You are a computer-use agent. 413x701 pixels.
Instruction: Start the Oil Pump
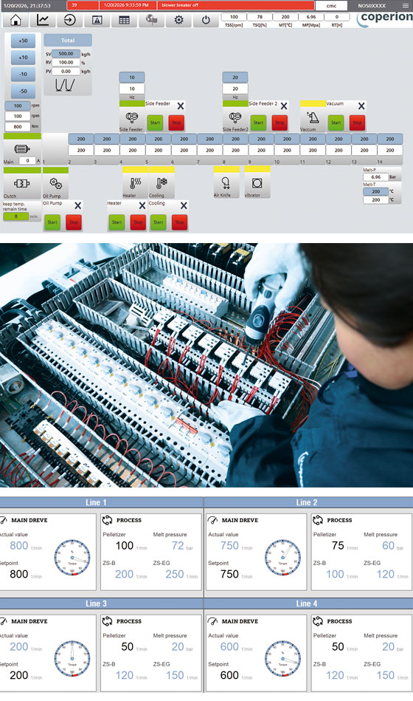pos(52,222)
